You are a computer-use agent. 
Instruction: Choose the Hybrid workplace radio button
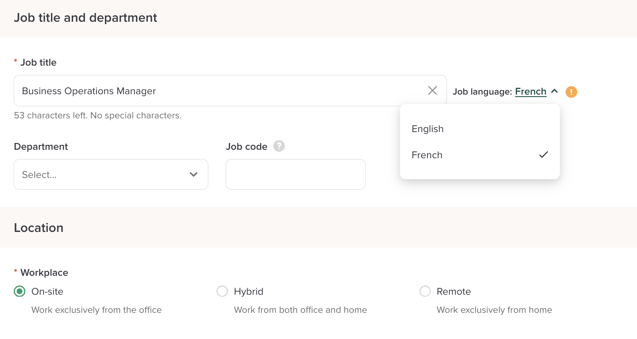point(222,291)
